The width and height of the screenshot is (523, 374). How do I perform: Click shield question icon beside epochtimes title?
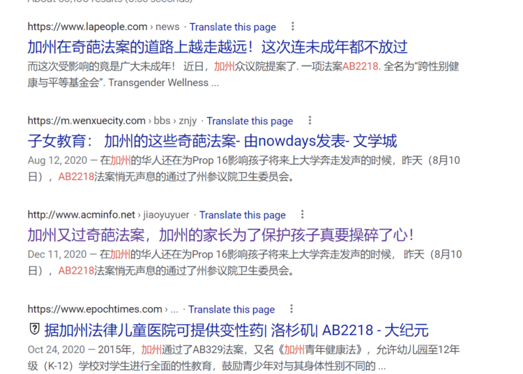(x=34, y=329)
